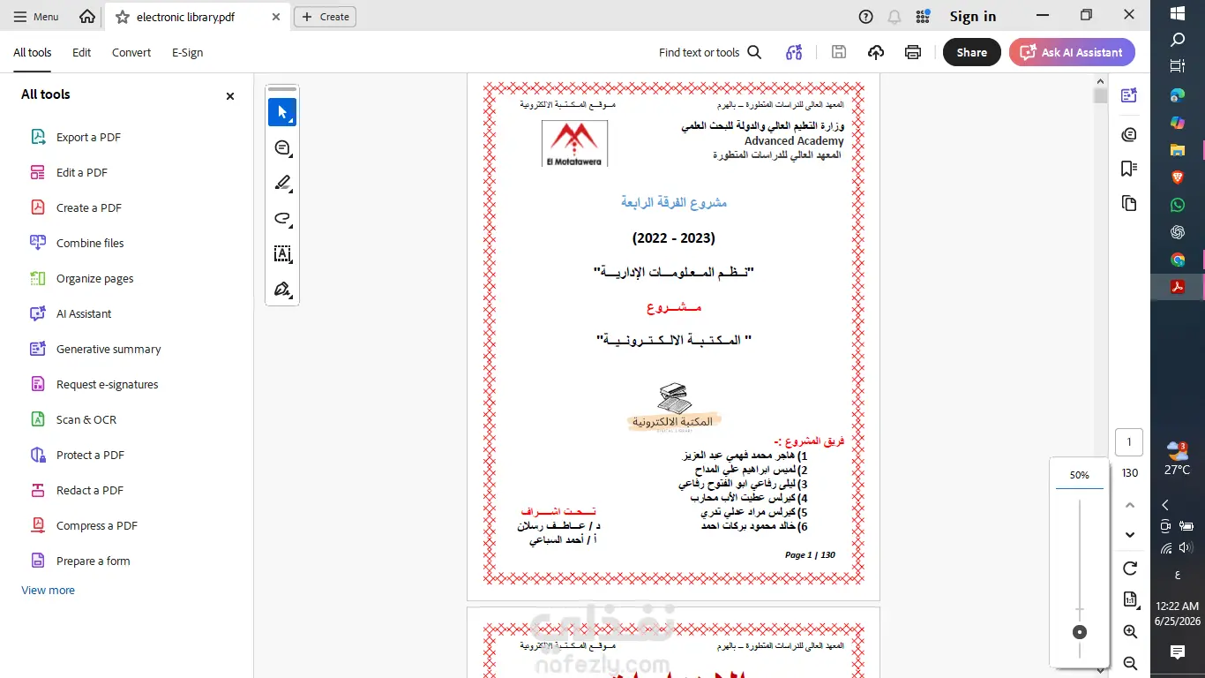Click the View more link

point(49,590)
